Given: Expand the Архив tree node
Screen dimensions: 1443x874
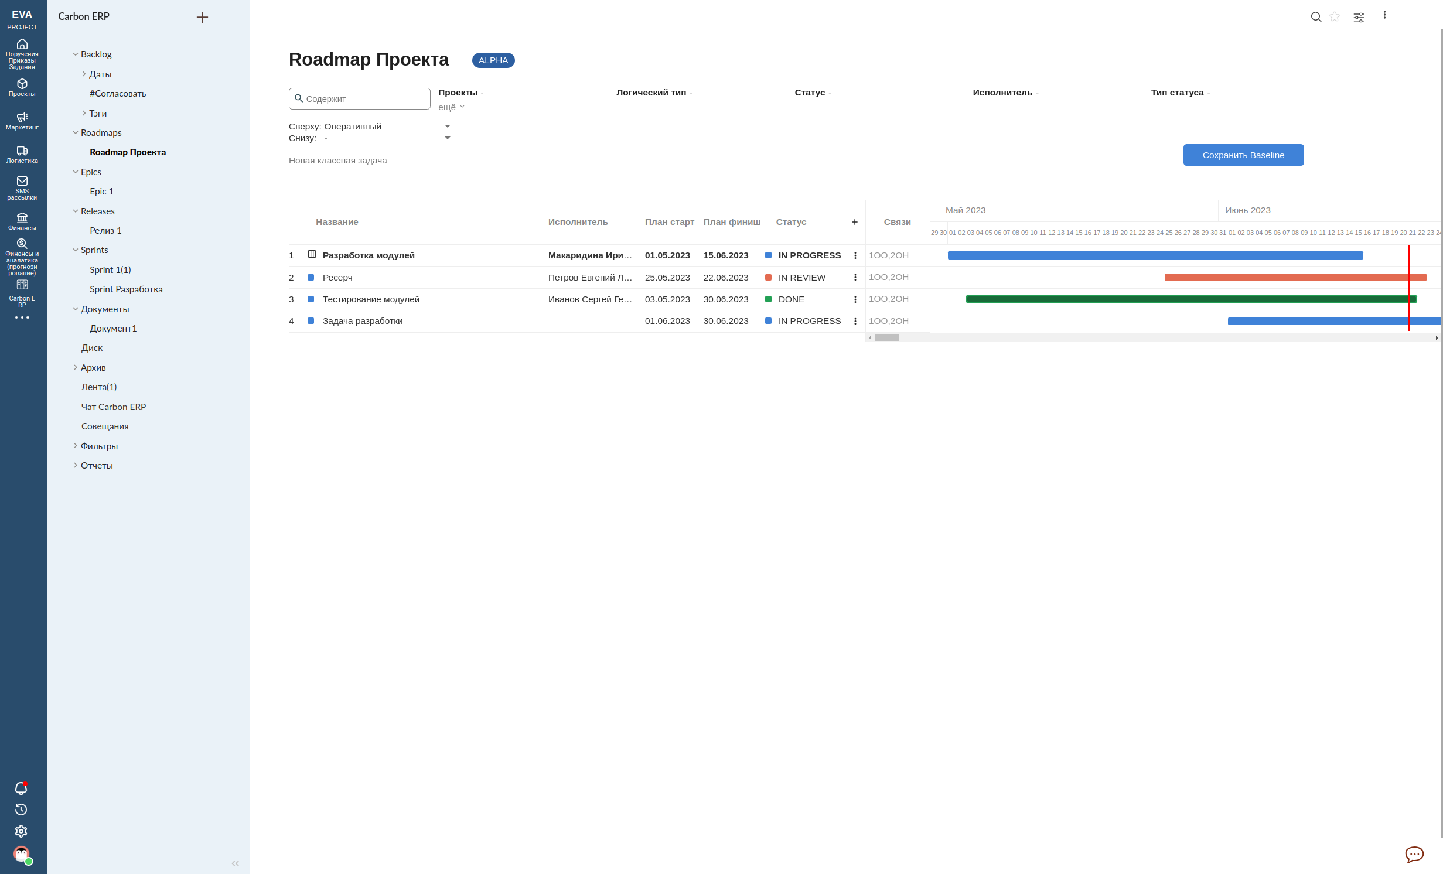Looking at the screenshot, I should point(76,367).
